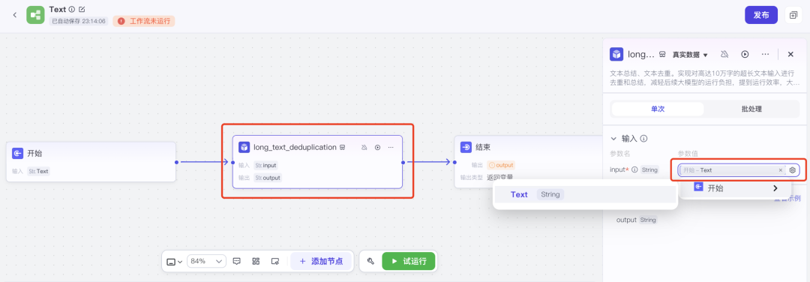Viewport: 810px width, 282px height.
Task: Click info icon beside input parameter
Action: coord(634,169)
